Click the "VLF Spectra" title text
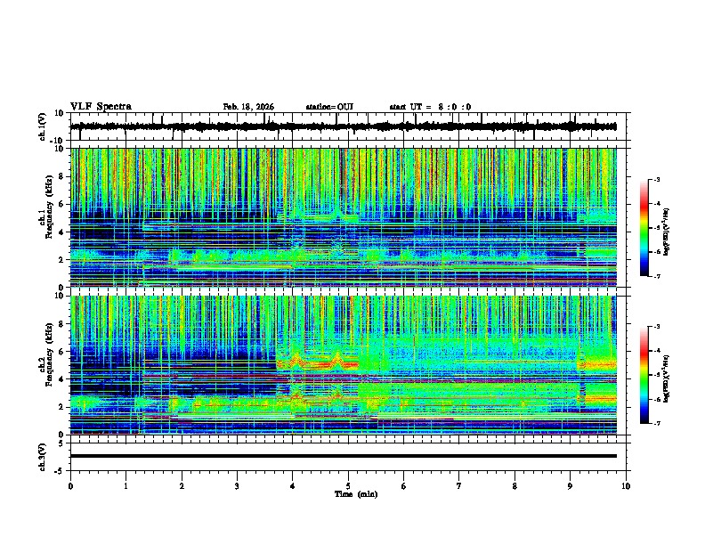 pyautogui.click(x=101, y=107)
